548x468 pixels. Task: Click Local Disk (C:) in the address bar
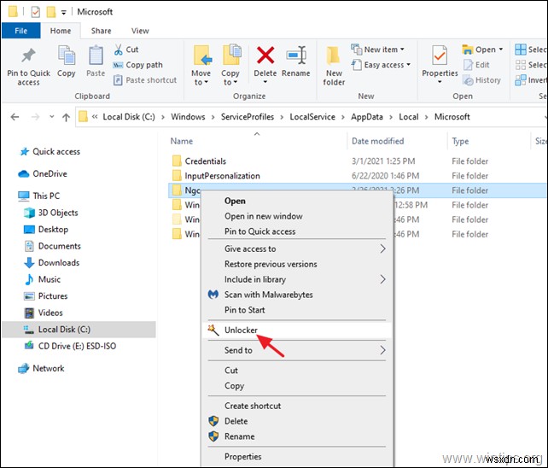[x=129, y=117]
